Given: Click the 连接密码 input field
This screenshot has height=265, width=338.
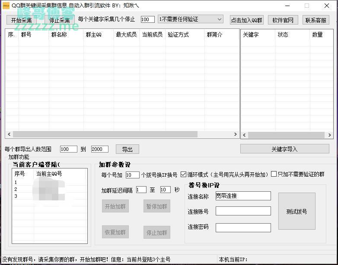Looking at the screenshot, I should [x=243, y=227].
